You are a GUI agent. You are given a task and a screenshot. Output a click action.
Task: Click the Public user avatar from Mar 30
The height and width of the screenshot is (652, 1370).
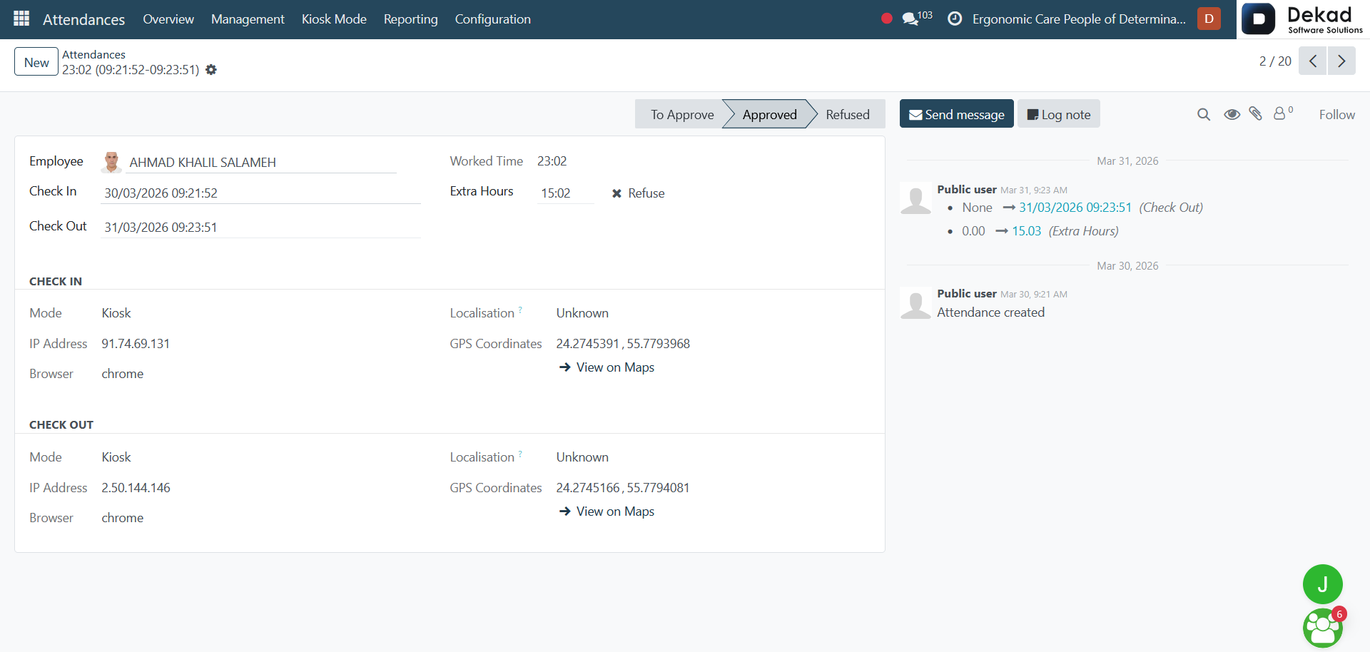click(x=916, y=302)
